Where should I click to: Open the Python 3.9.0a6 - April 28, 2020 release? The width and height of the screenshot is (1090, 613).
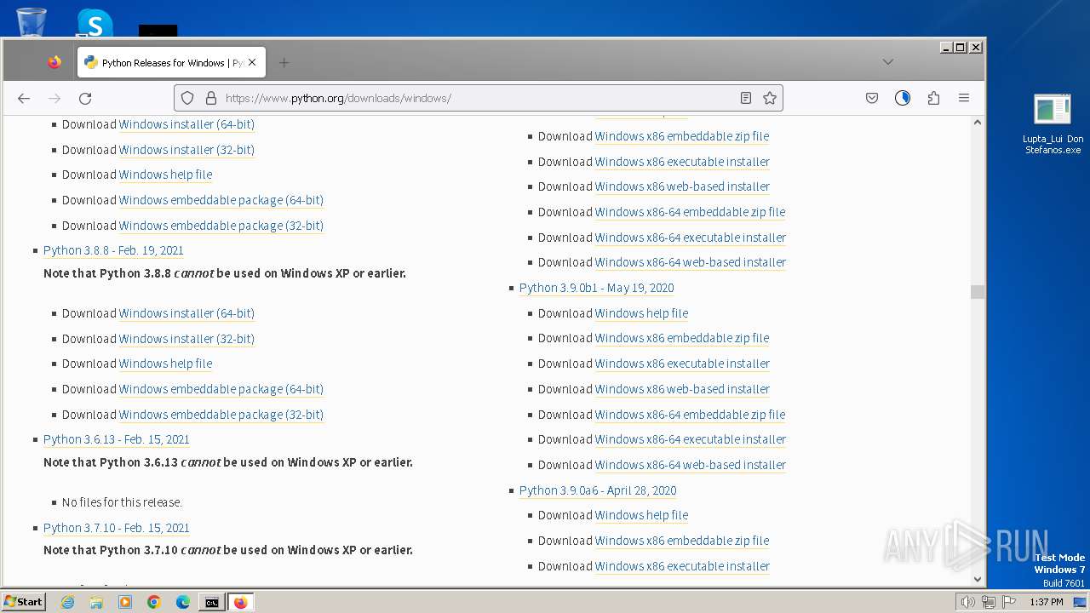pos(598,490)
